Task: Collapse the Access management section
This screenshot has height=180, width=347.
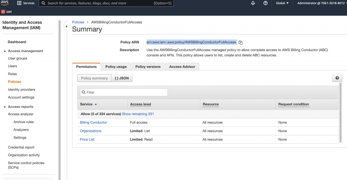Action: point(5,51)
